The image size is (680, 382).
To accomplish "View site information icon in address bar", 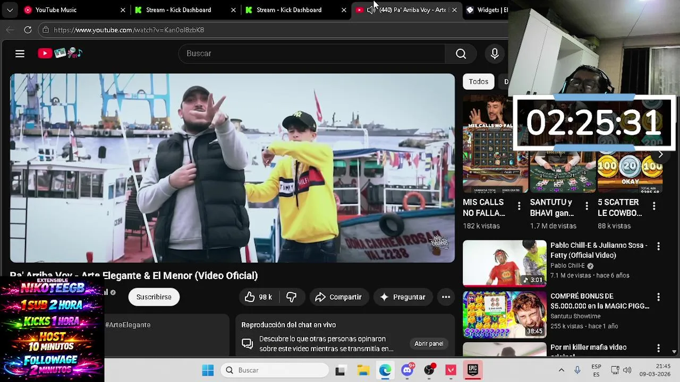I will [x=46, y=30].
